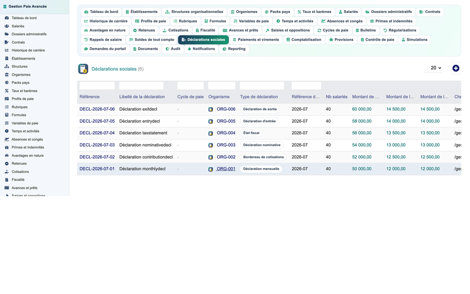
Task: Click the Salariés icon in sidebar
Action: 7,26
